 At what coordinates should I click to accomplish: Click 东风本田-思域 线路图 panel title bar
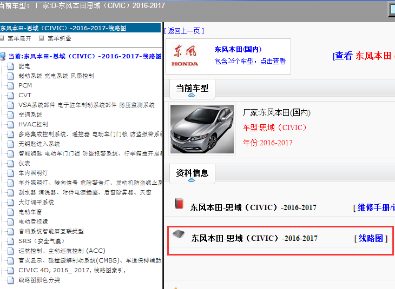click(x=81, y=28)
